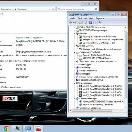Expand the DVD и CD-ROM дисководы node
Viewport: 132px width, 132px height.
75,27
